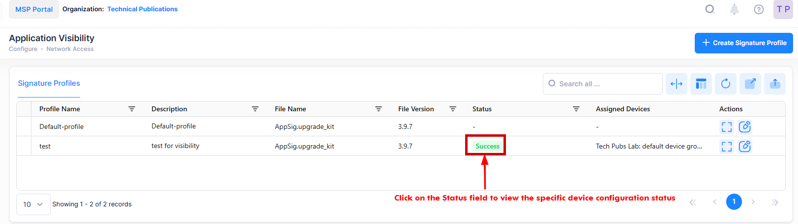Screen dimensions: 798x224
Task: Open File Version column filter
Action: coord(453,109)
